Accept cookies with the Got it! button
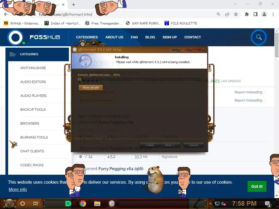The image size is (279, 209). pos(257,186)
